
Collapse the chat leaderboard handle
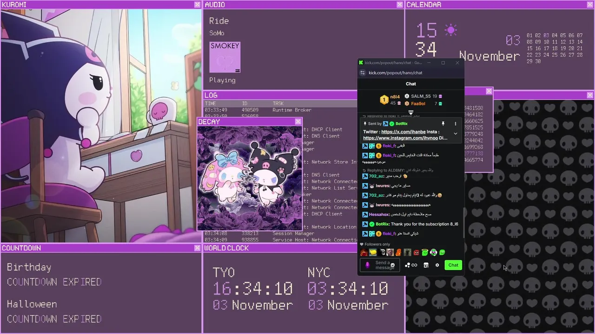pyautogui.click(x=411, y=113)
